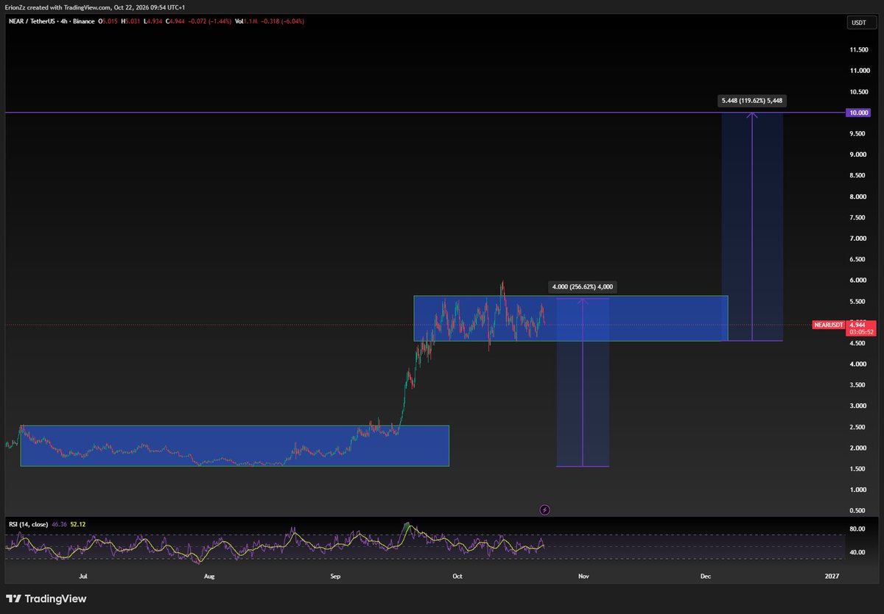Click the 2.500 price axis label

point(859,427)
